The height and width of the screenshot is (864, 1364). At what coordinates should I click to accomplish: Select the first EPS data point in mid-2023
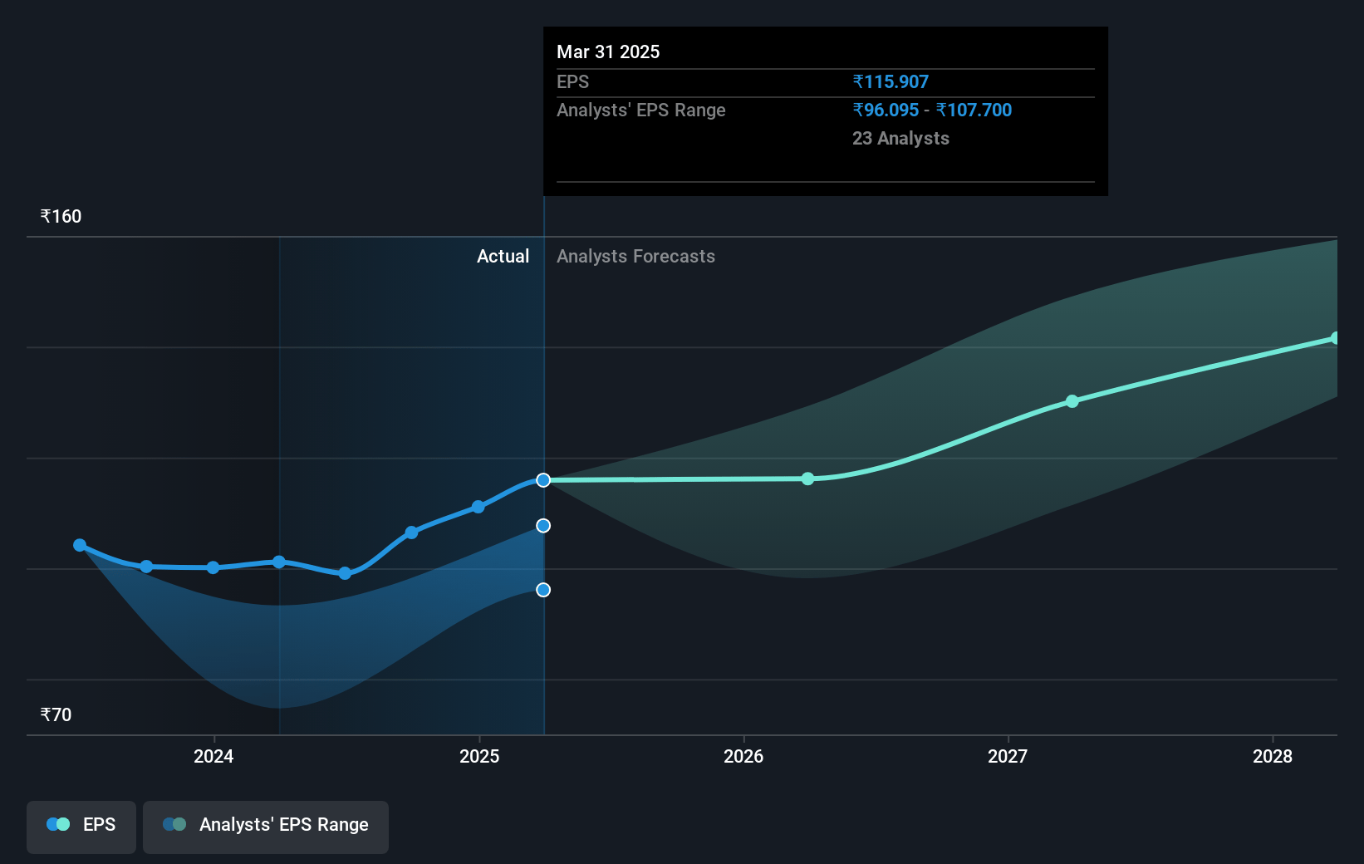[x=80, y=545]
